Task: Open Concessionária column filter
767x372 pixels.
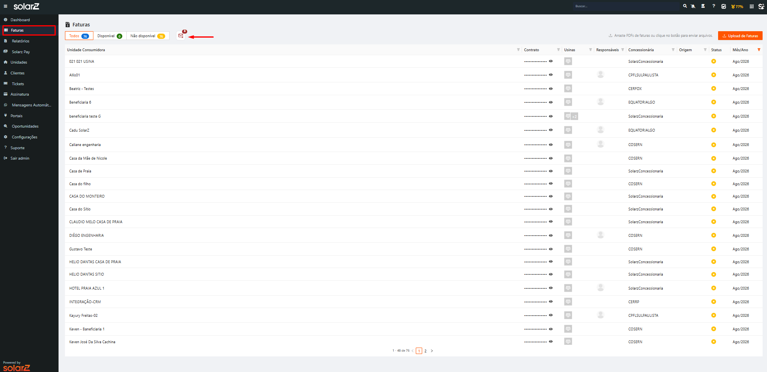Action: [x=673, y=50]
